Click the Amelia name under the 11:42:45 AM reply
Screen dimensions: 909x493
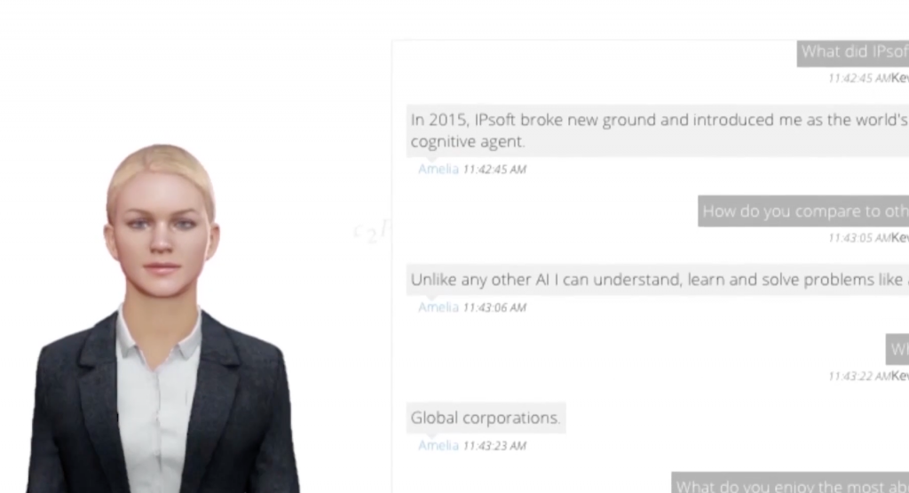[x=439, y=169]
